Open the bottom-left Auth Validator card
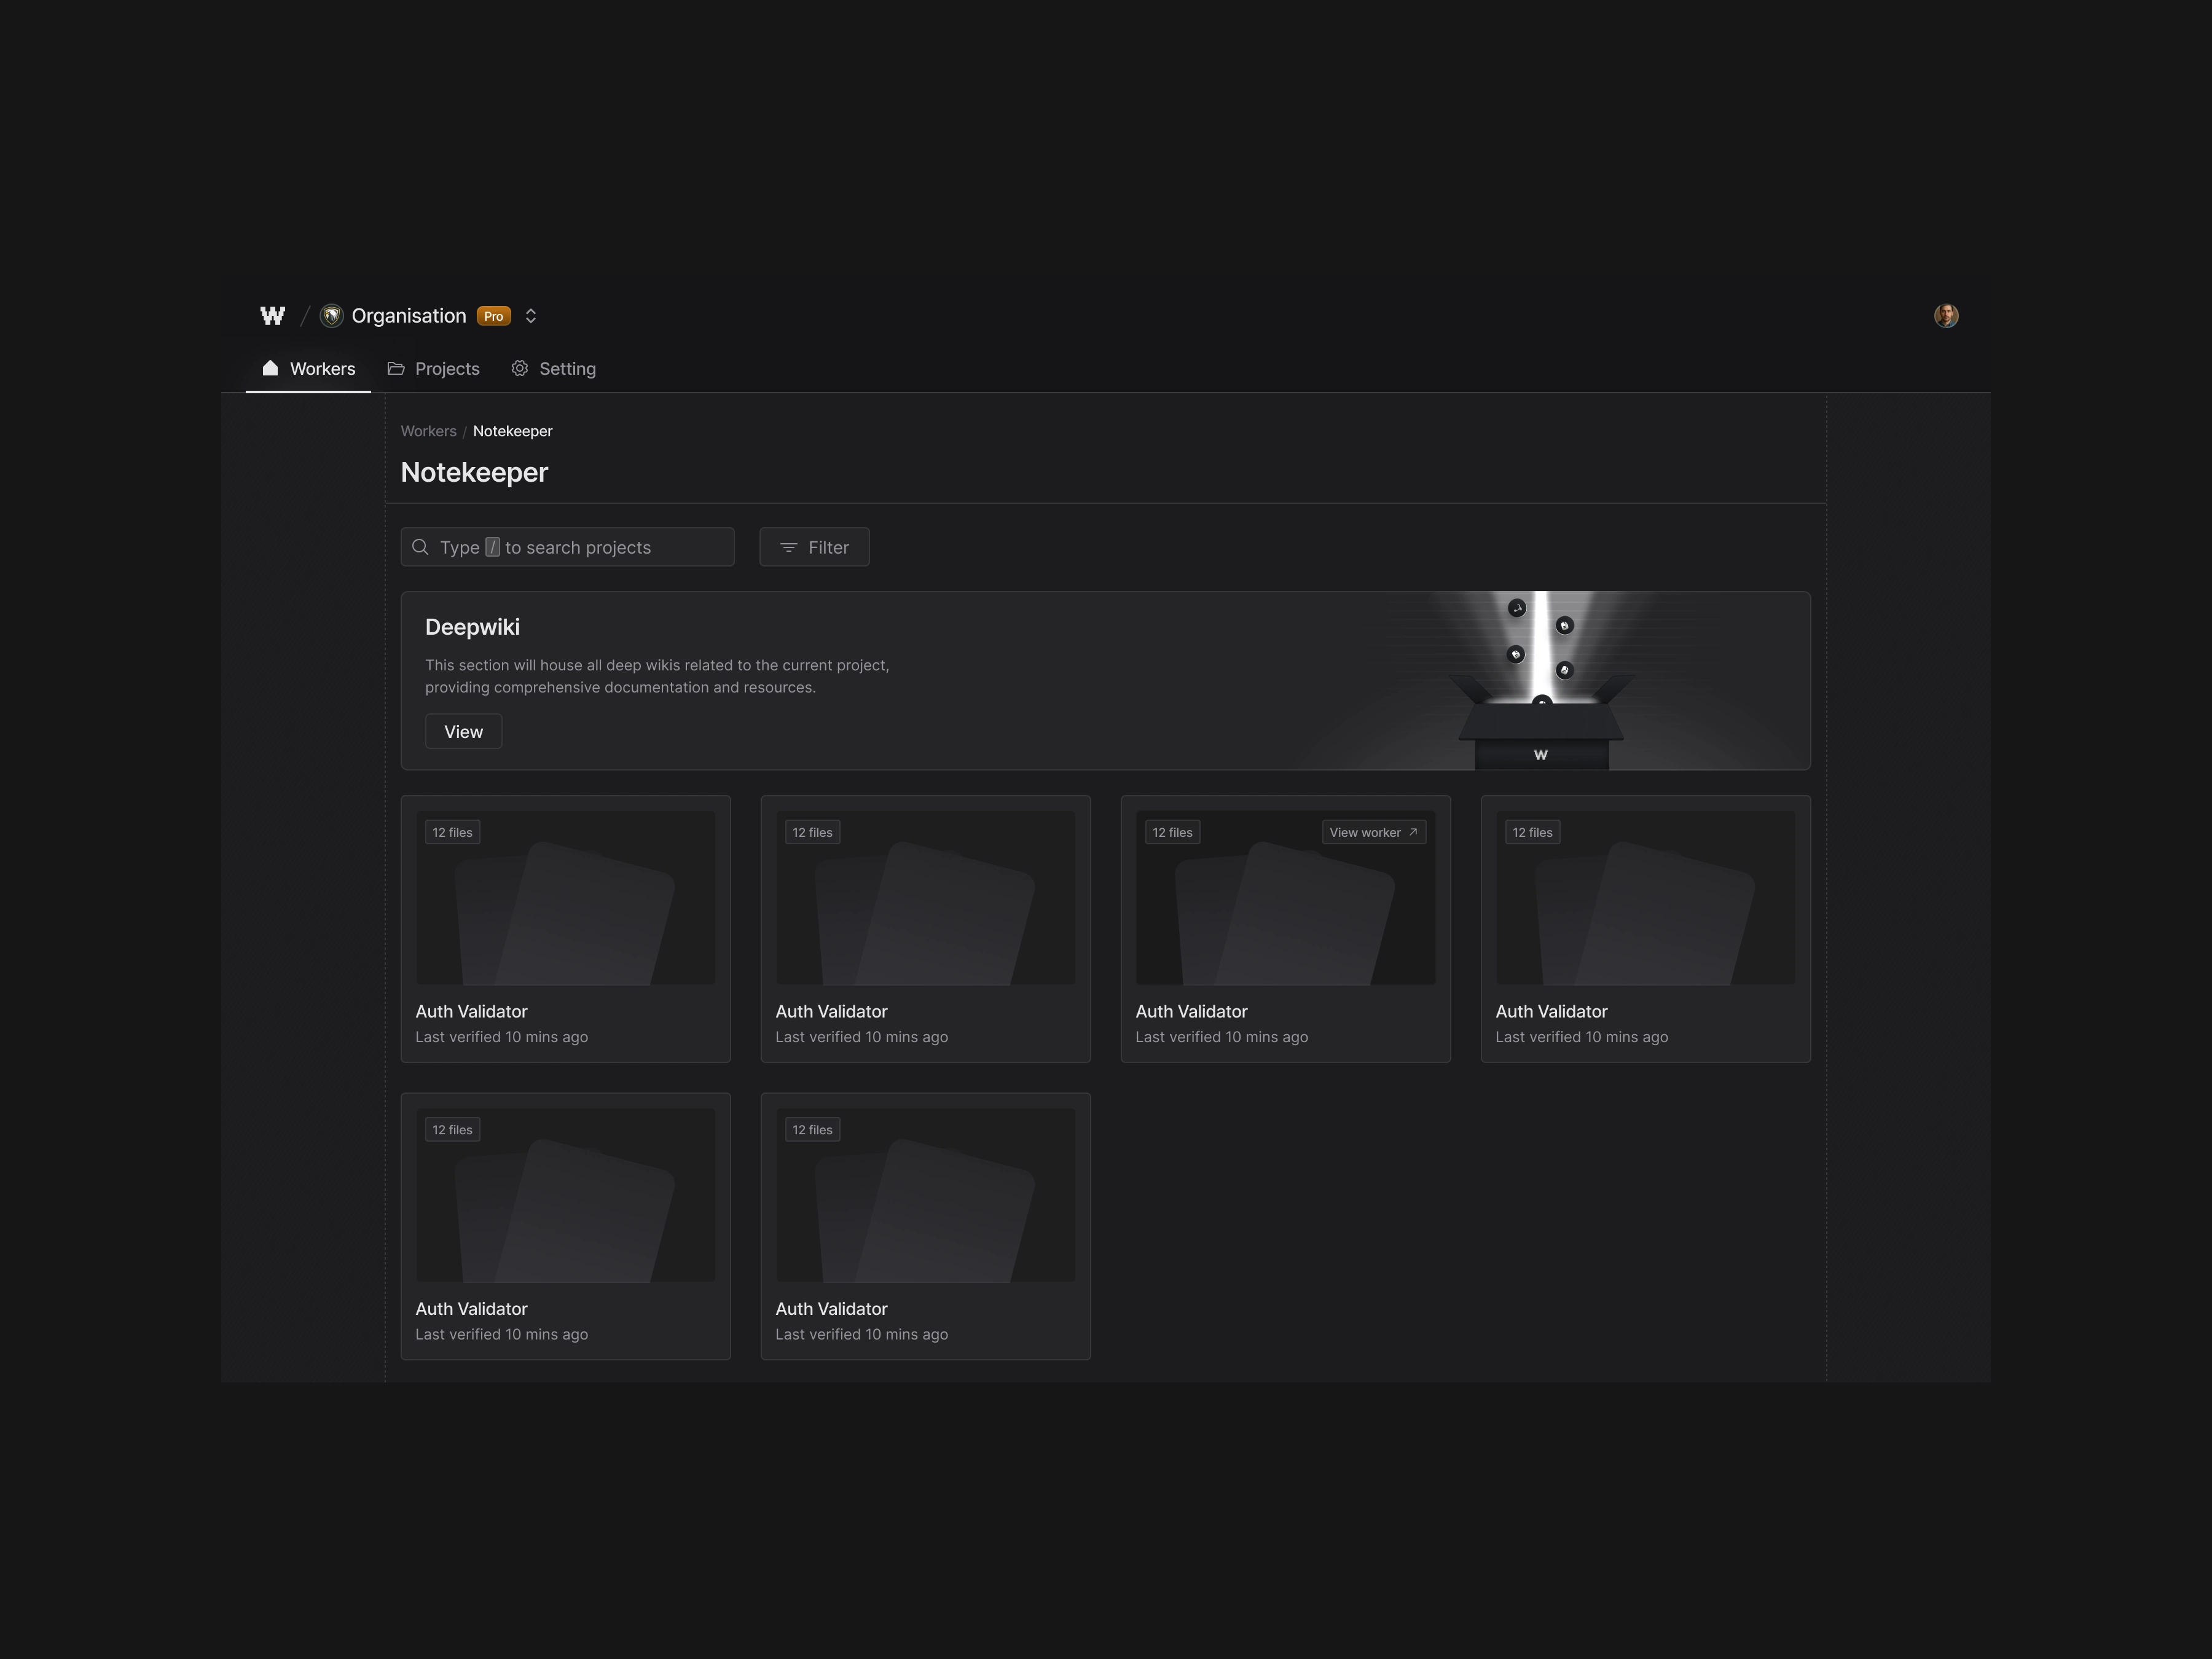 point(565,1225)
